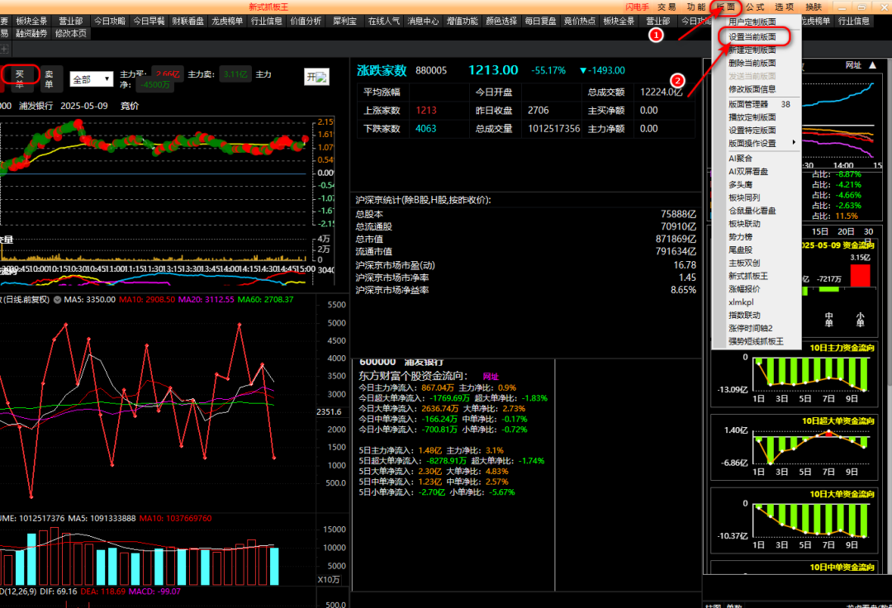Click the plus add-tab icon below the tabs
The width and height of the screenshot is (892, 608).
3,50
